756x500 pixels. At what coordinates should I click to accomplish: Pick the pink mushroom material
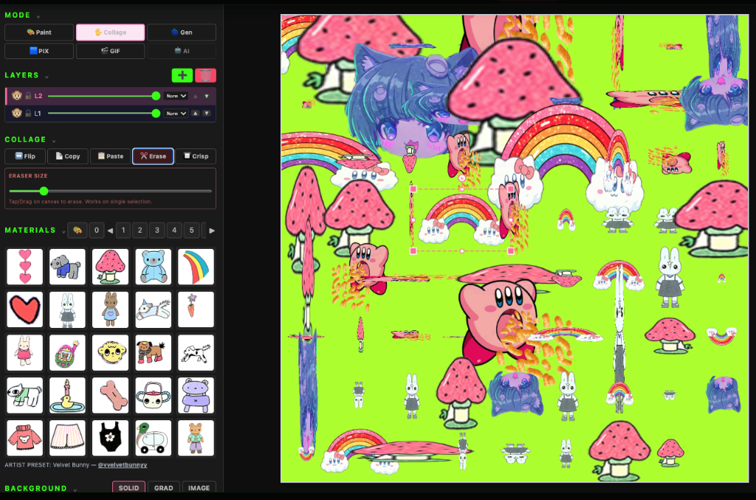tap(110, 266)
